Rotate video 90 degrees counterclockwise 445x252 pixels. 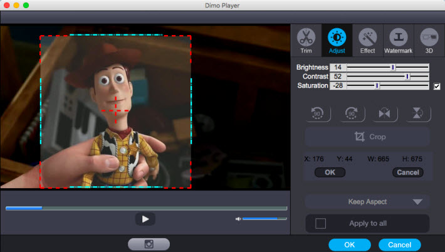pyautogui.click(x=318, y=113)
